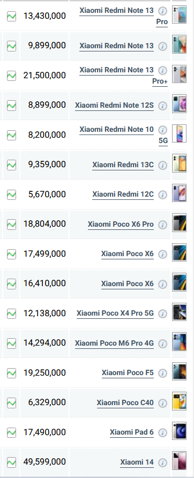The width and height of the screenshot is (194, 478).
Task: Click the Xiaomi Poco C40 link
Action: [x=125, y=403]
